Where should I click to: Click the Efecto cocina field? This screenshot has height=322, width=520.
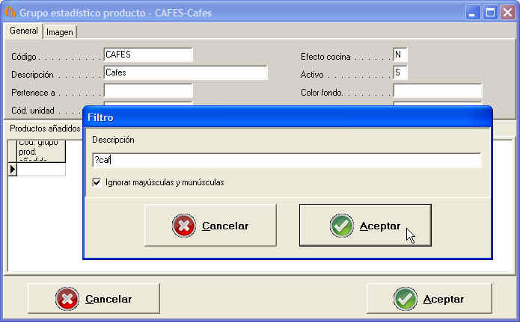point(400,55)
